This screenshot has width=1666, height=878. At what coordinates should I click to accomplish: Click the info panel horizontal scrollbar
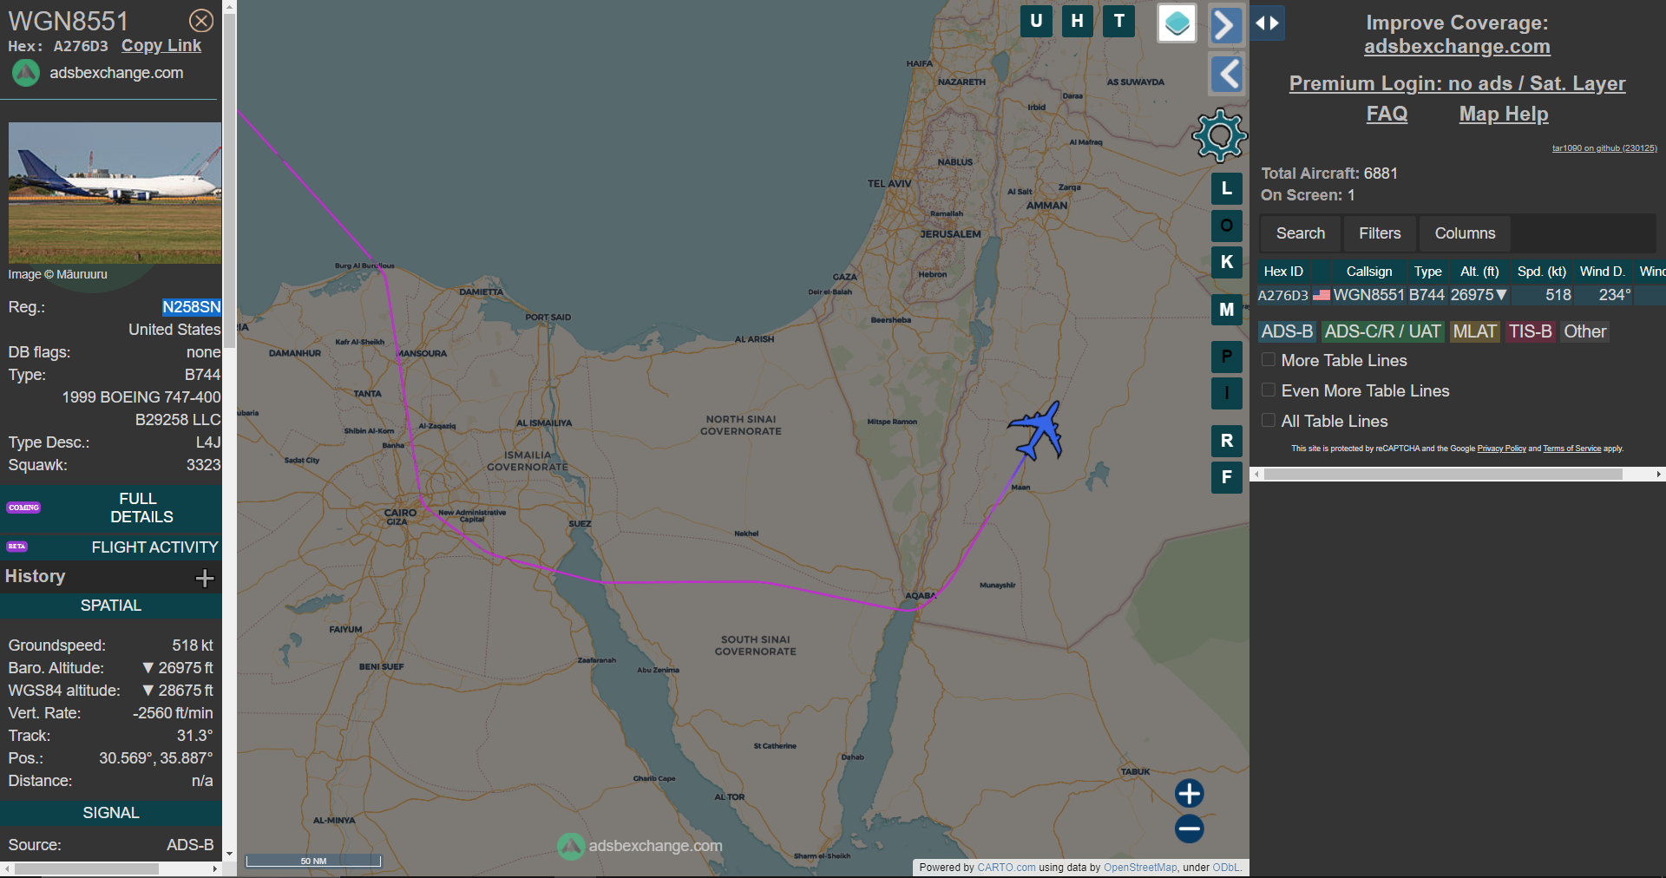(x=87, y=868)
